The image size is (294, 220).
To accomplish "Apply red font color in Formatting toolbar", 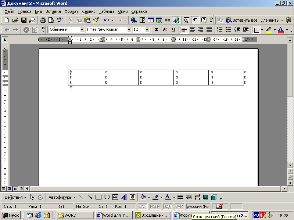I will [x=281, y=30].
